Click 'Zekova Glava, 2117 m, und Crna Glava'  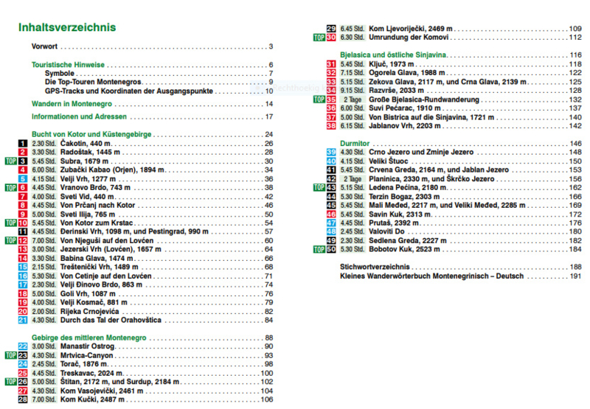click(448, 82)
